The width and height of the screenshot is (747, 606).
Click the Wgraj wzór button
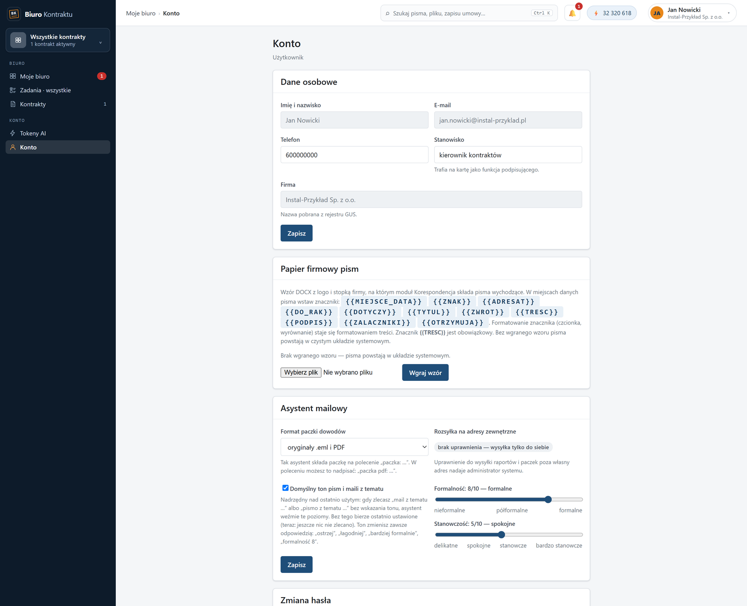(x=425, y=372)
